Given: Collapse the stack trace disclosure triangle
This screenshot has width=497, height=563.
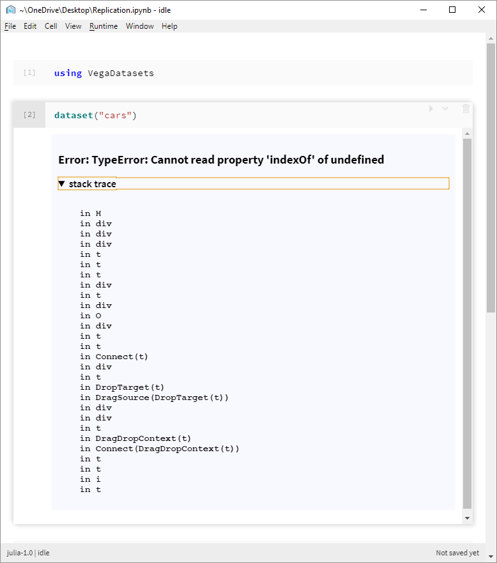Looking at the screenshot, I should pos(62,184).
